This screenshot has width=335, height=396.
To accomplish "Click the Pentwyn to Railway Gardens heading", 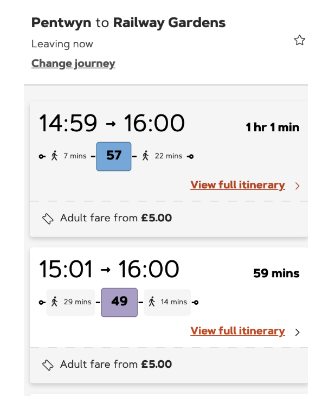I will 128,23.
